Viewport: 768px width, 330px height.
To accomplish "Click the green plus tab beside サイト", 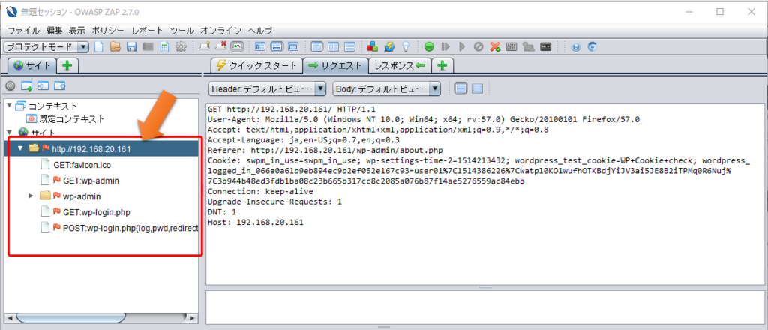I will (67, 65).
